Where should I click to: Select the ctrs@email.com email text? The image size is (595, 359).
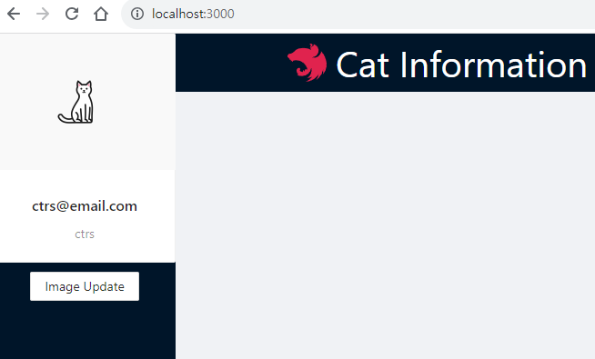coord(85,205)
